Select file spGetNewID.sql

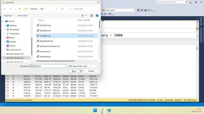point(67,41)
